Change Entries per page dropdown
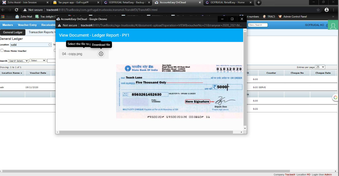The height and width of the screenshot is (176, 339). [x=320, y=67]
